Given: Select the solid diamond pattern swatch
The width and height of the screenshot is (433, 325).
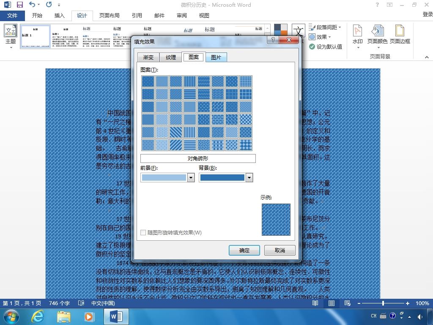Looking at the screenshot, I should pos(246,145).
